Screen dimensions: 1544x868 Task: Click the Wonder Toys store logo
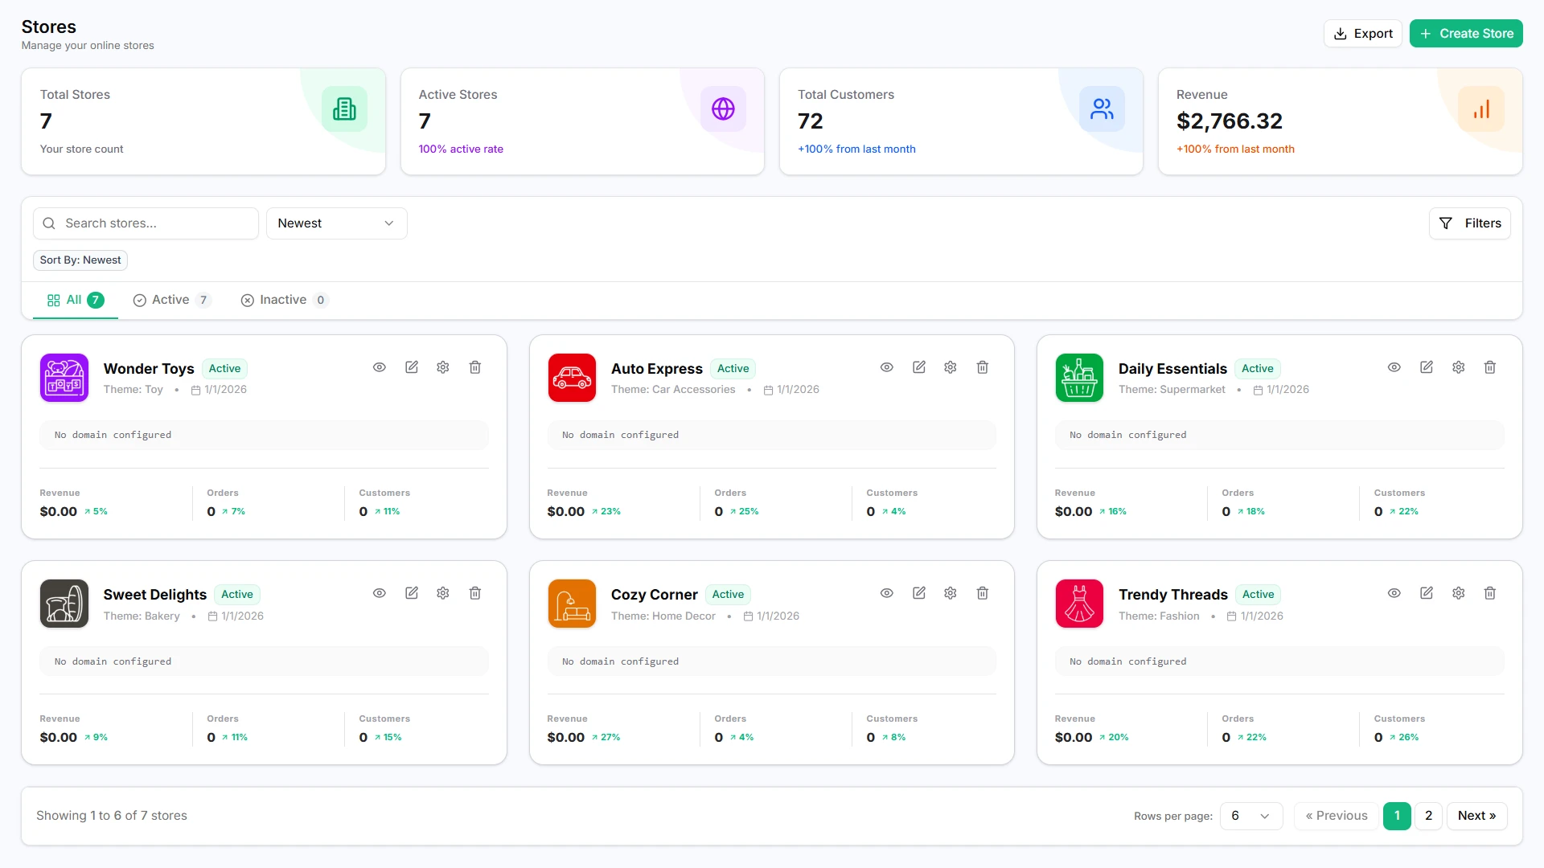64,378
